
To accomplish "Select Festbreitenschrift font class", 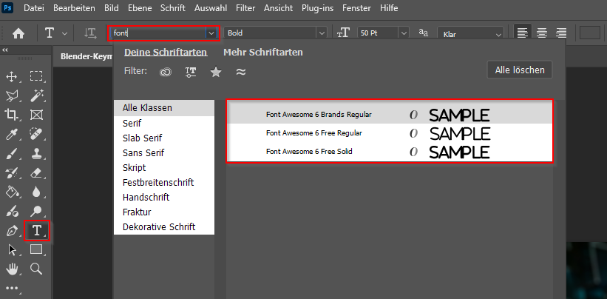I will (x=164, y=182).
